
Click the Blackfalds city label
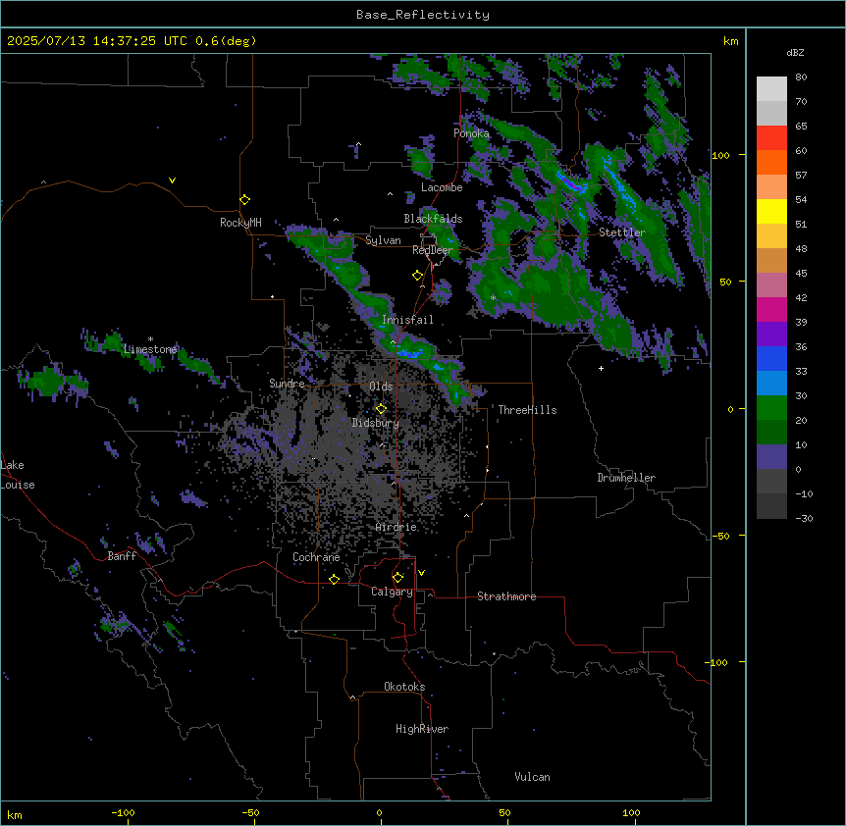433,219
